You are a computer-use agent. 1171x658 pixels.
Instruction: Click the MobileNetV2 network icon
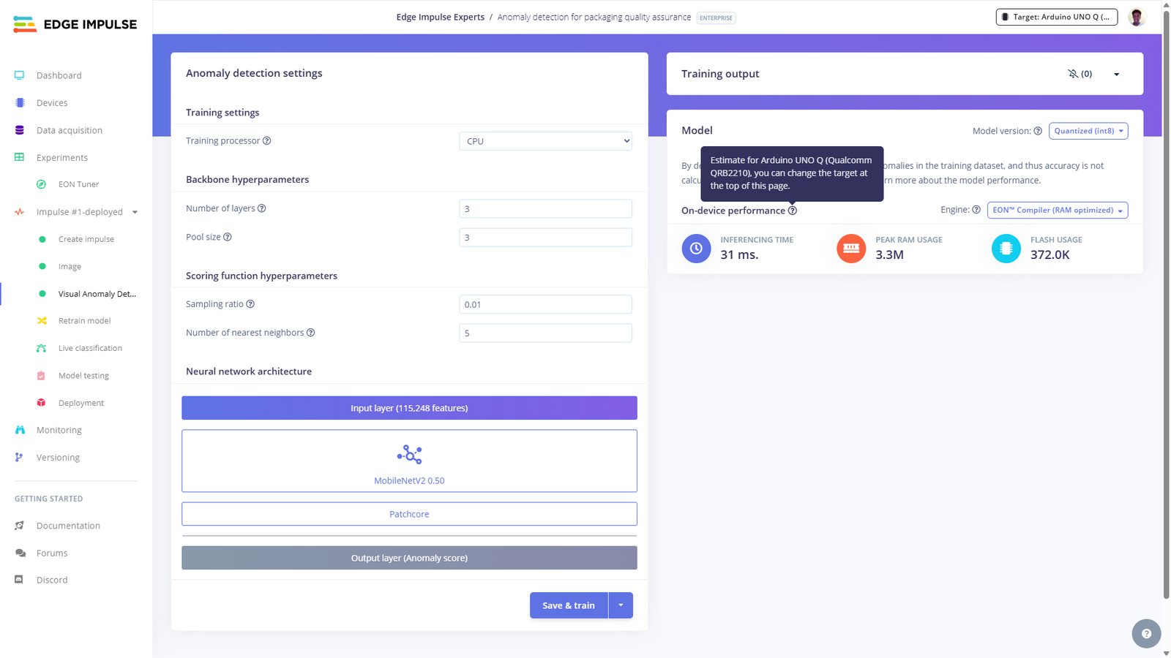coord(409,455)
